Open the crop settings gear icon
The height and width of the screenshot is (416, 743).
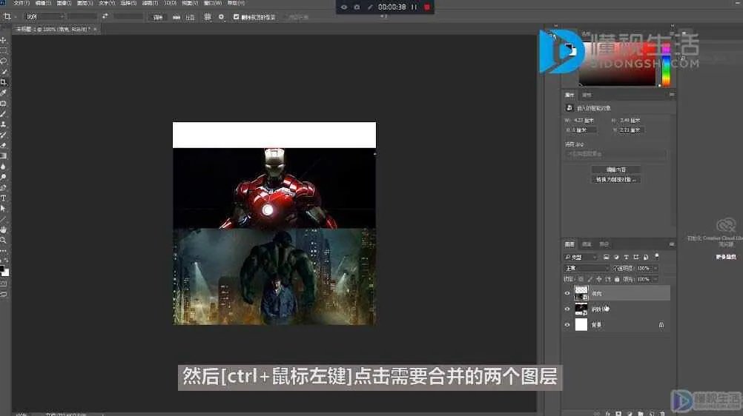(221, 16)
